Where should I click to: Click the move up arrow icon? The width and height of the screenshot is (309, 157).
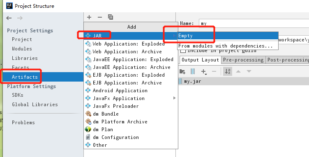[238, 71]
